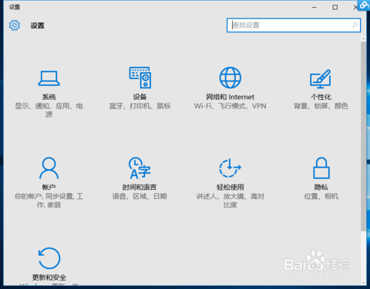Open the 设备 keyboard and speaker icon
Viewport: 370px width, 289px height.
[x=140, y=78]
